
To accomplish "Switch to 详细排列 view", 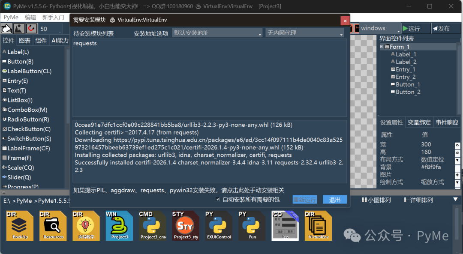I will 418,200.
